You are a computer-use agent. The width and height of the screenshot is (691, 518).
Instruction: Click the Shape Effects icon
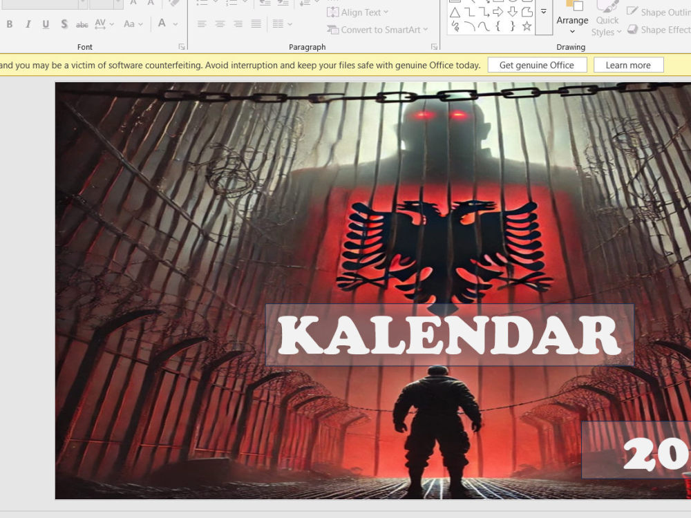tap(632, 30)
